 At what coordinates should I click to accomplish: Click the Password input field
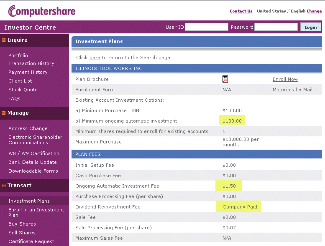point(276,27)
